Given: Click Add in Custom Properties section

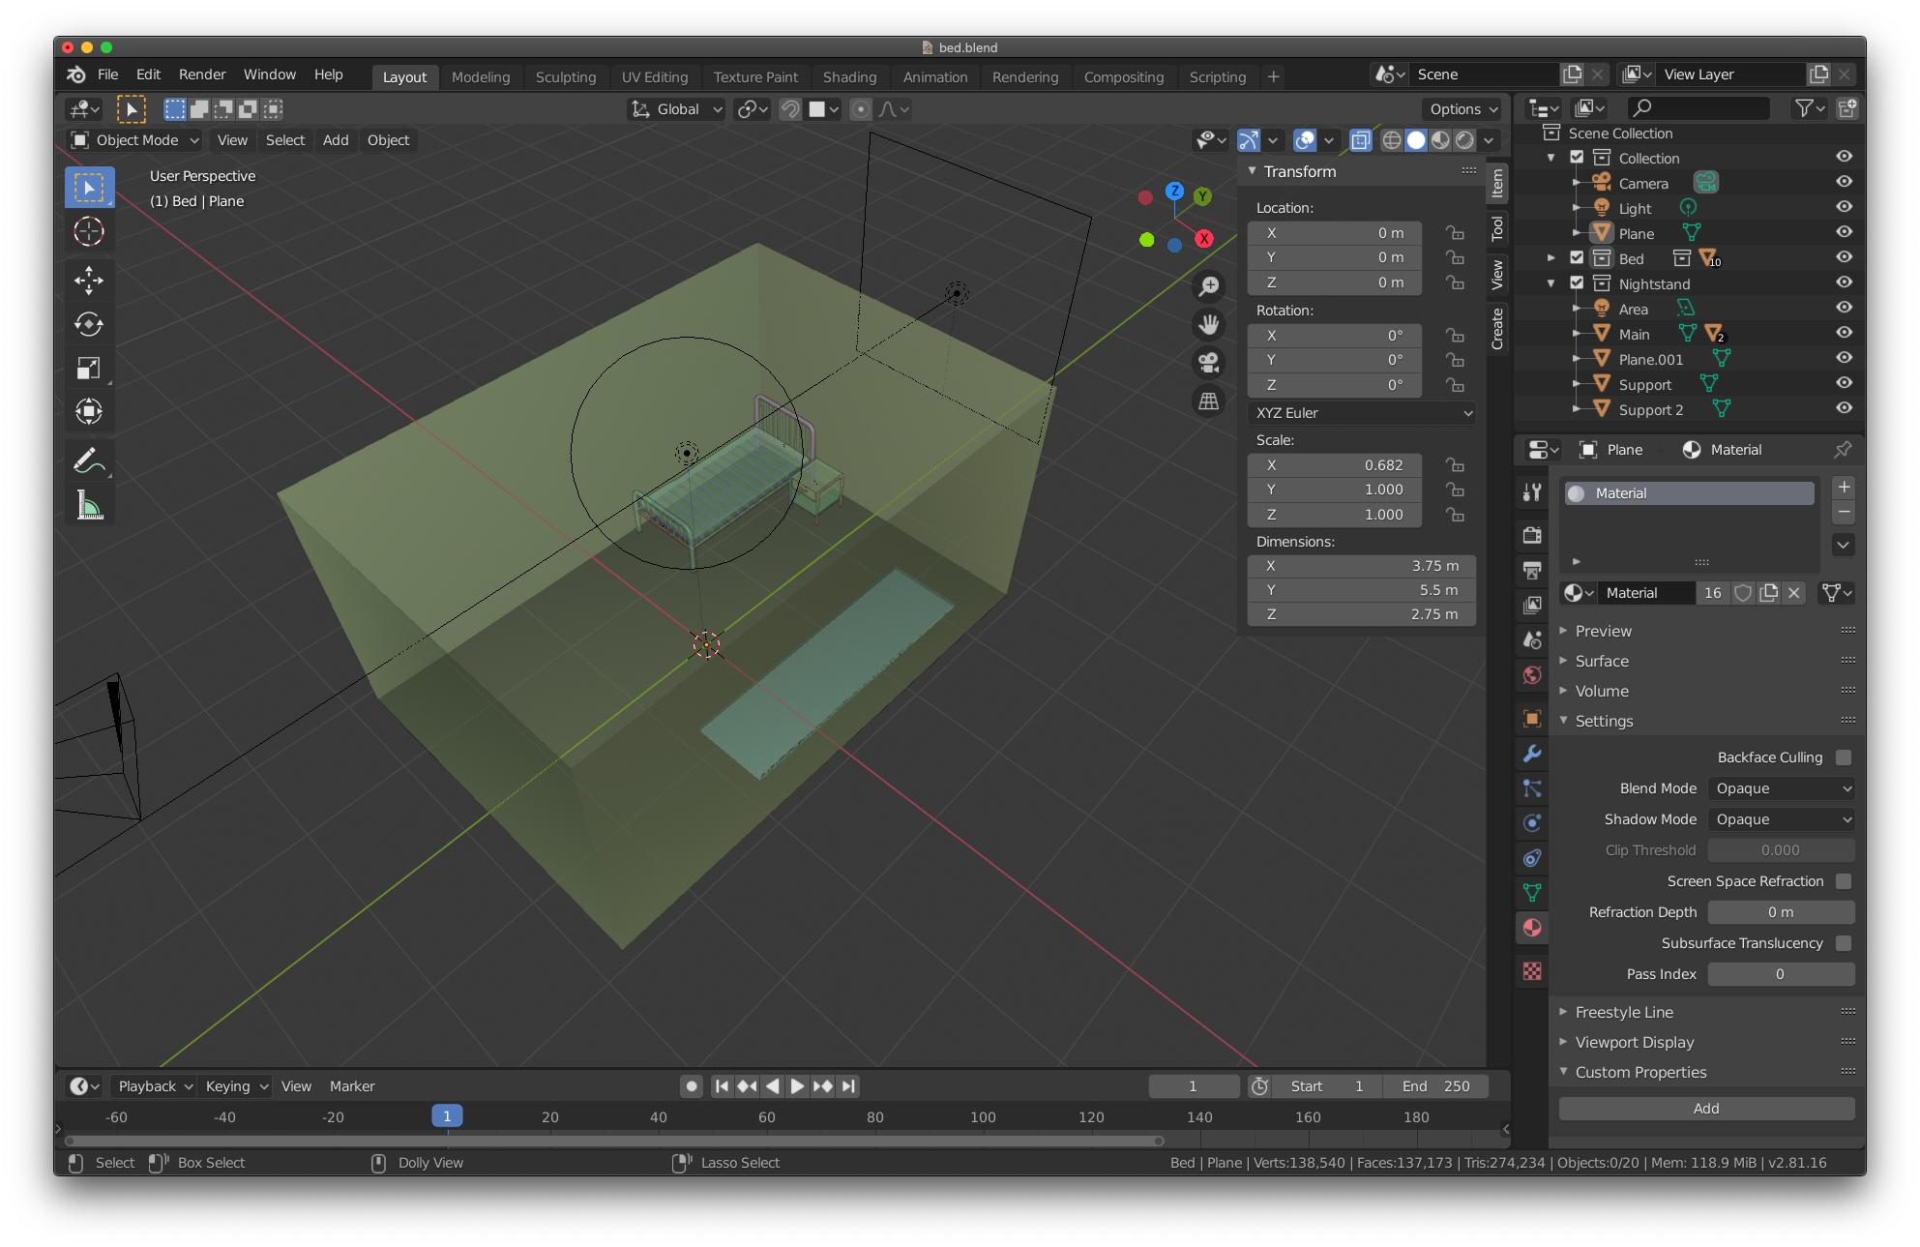Looking at the screenshot, I should click(1704, 1107).
